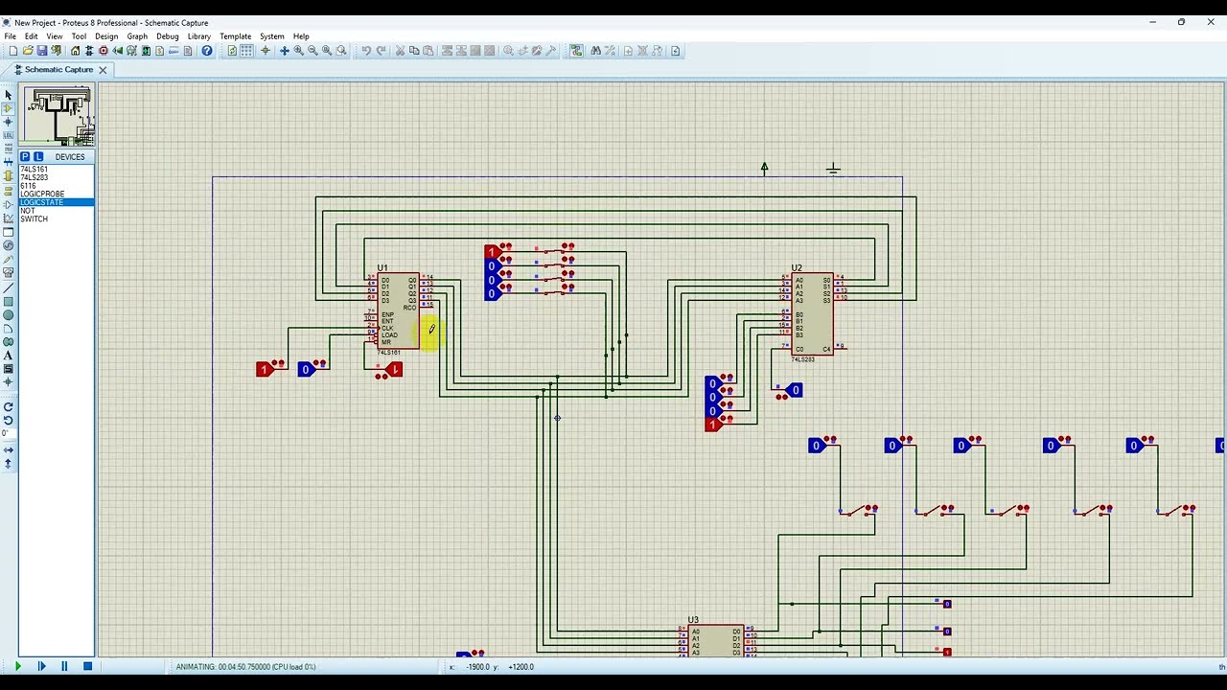
Task: Open a project with the folder icon
Action: (28, 51)
